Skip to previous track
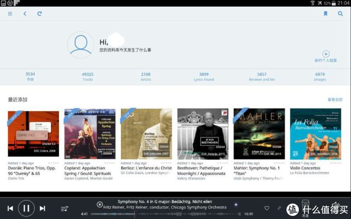Viewport: 351px width, 219px height. click(10, 208)
